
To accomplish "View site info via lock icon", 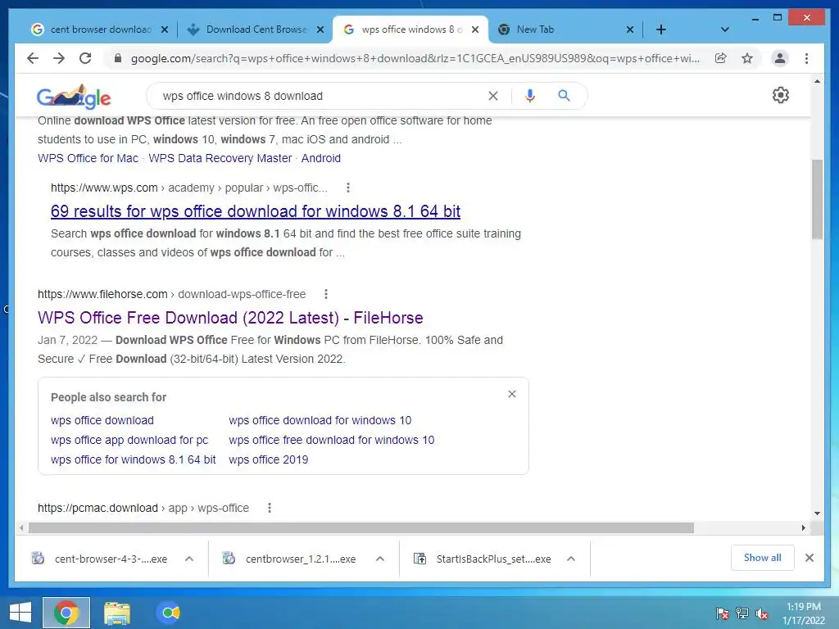I will pos(118,58).
